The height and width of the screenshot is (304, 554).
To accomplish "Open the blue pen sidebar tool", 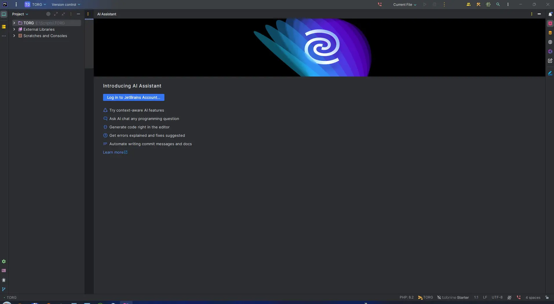I will (x=550, y=73).
